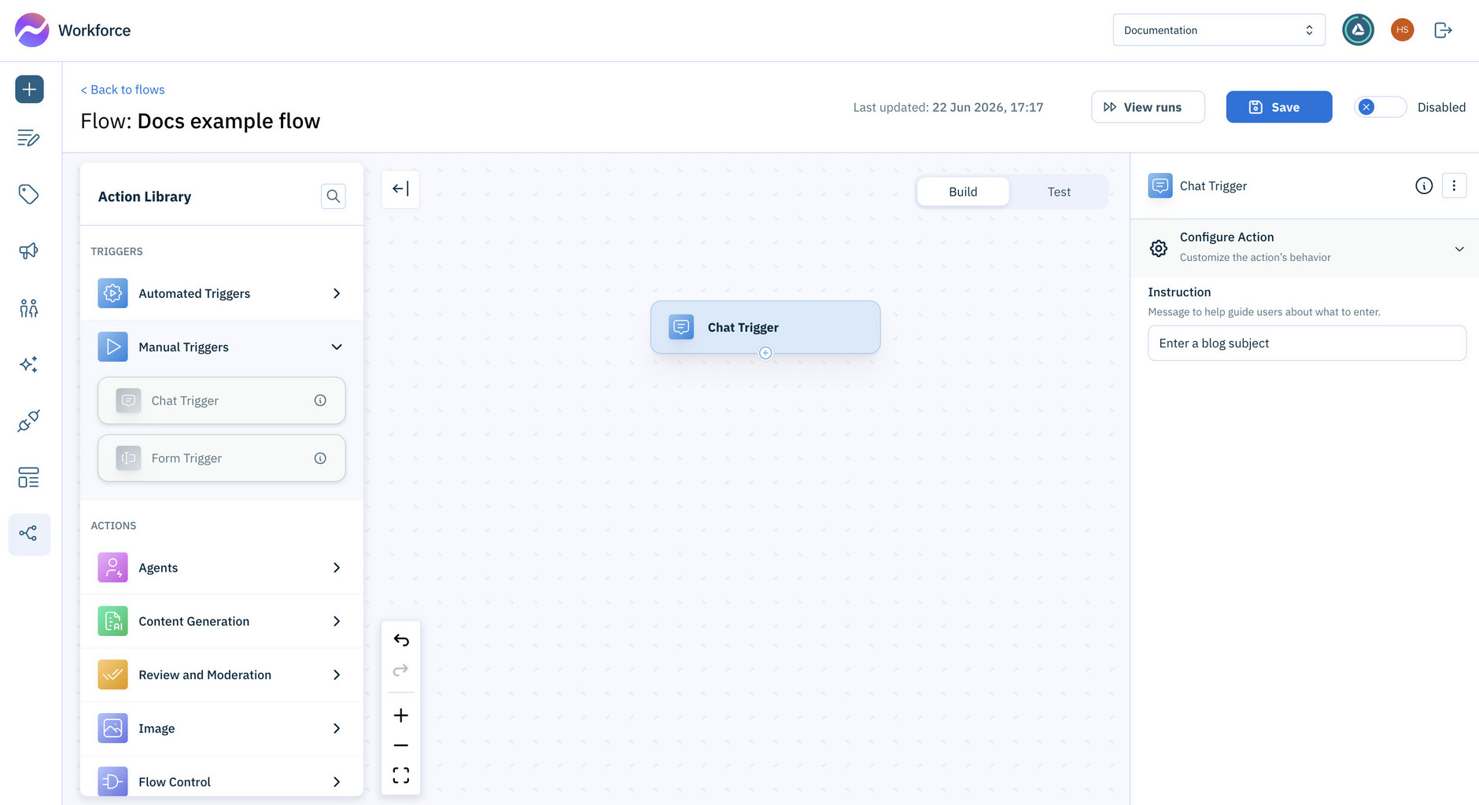Switch to the Build tab
The image size is (1479, 805).
point(963,192)
